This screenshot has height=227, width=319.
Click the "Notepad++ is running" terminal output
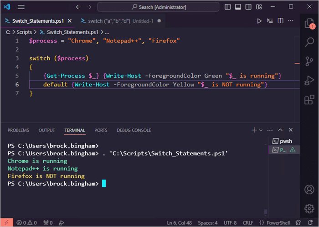click(42, 168)
